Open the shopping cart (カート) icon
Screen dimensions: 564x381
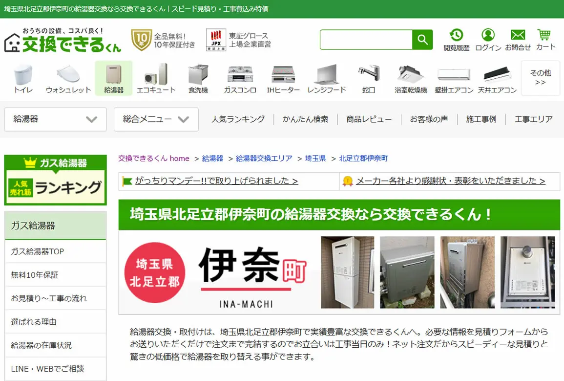click(545, 40)
